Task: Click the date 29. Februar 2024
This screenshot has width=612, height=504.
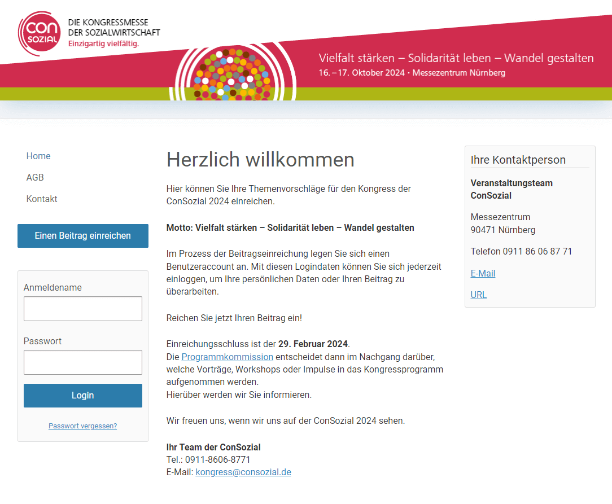Action: 313,344
